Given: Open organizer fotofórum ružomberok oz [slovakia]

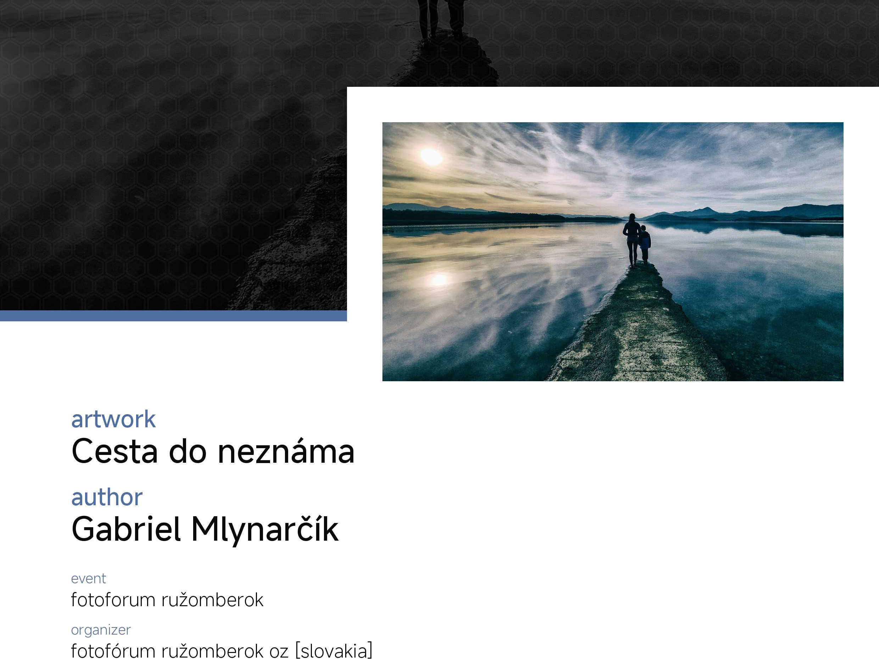Looking at the screenshot, I should [x=221, y=650].
